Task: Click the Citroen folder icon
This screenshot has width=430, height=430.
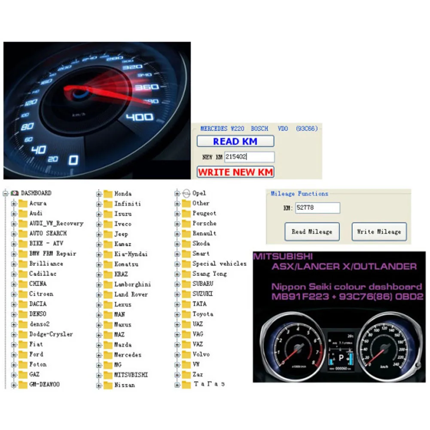Action: 23,294
